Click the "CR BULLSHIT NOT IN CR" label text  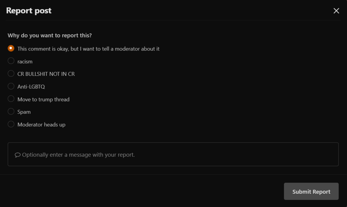point(46,74)
